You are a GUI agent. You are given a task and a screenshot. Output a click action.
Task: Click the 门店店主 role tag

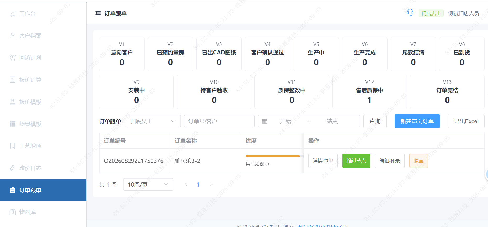pyautogui.click(x=431, y=13)
